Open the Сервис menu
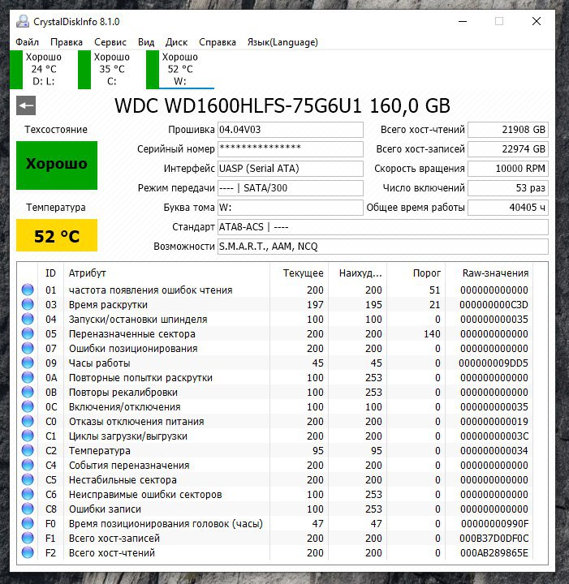 point(110,42)
